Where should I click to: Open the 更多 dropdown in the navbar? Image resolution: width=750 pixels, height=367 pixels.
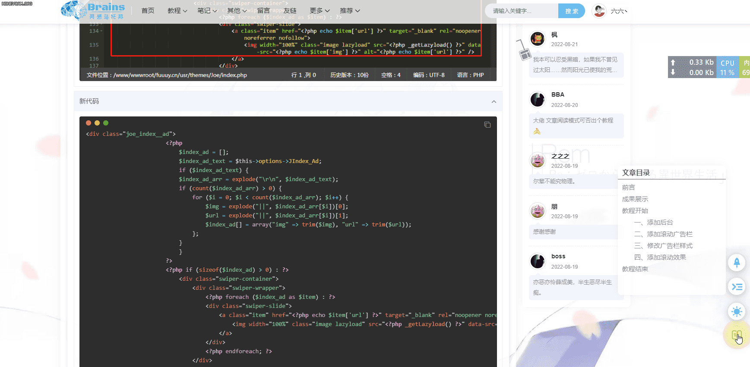[320, 11]
